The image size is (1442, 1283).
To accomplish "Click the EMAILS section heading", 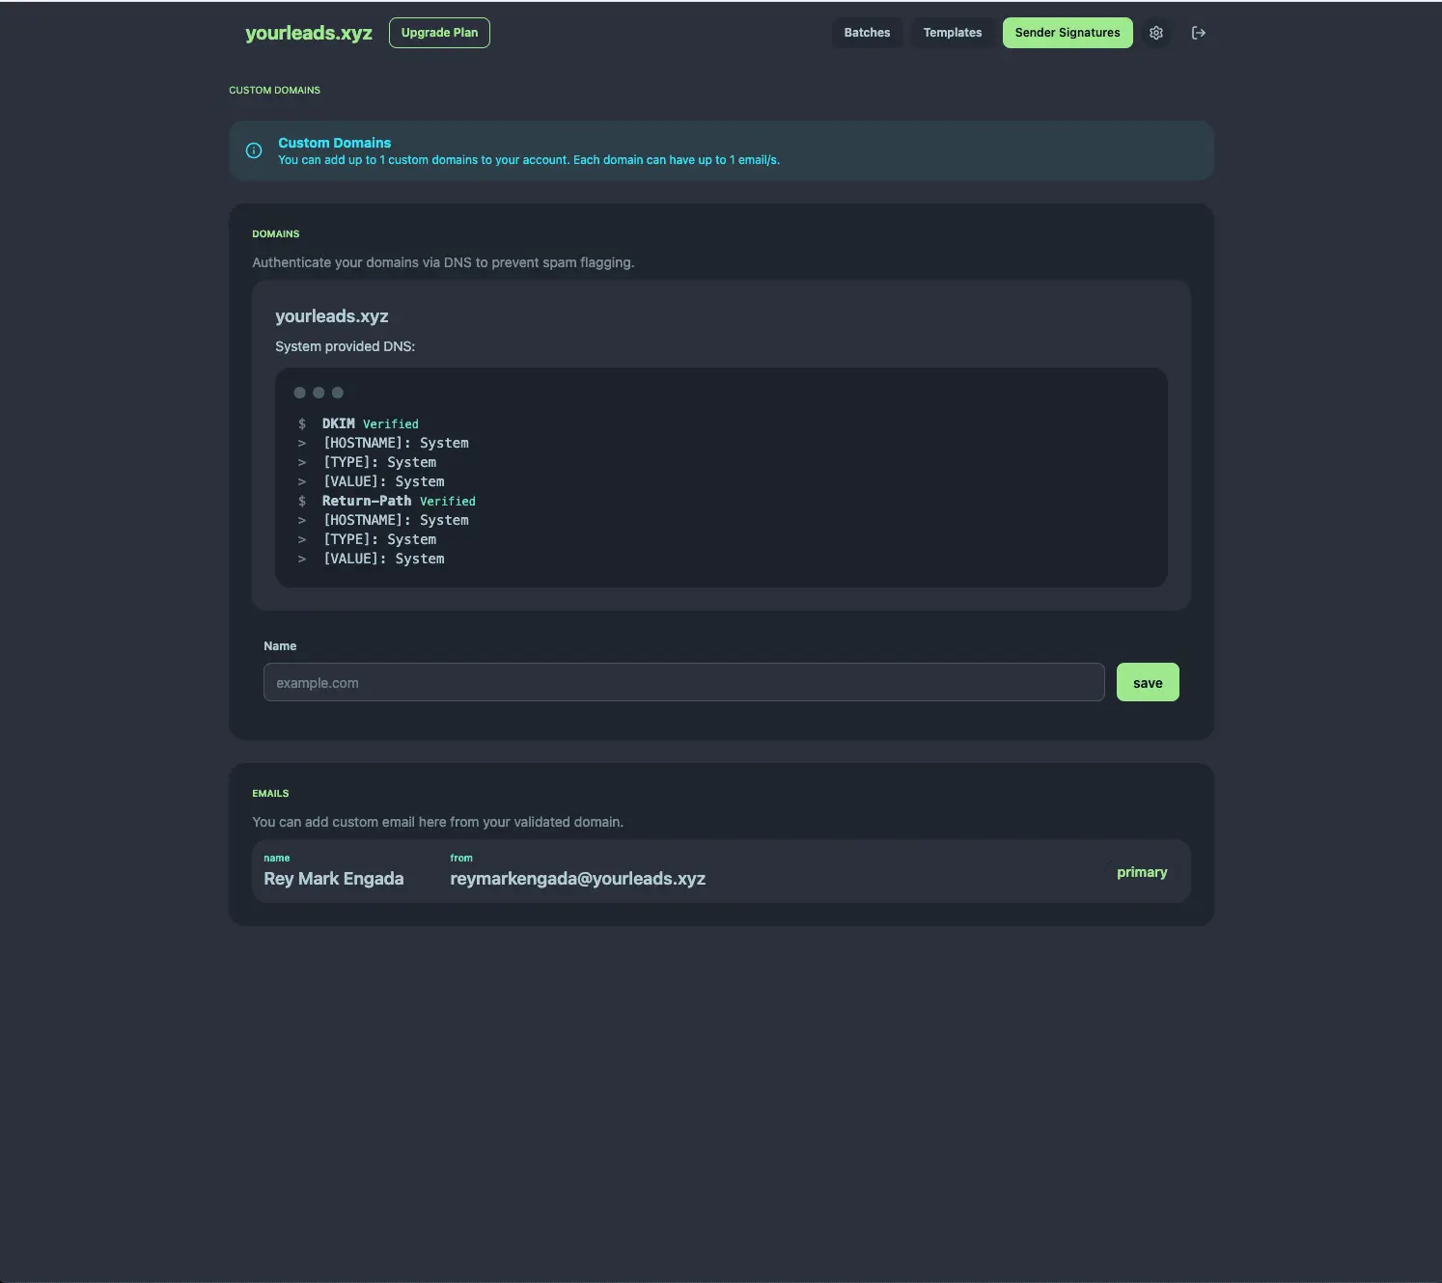I will 270,793.
